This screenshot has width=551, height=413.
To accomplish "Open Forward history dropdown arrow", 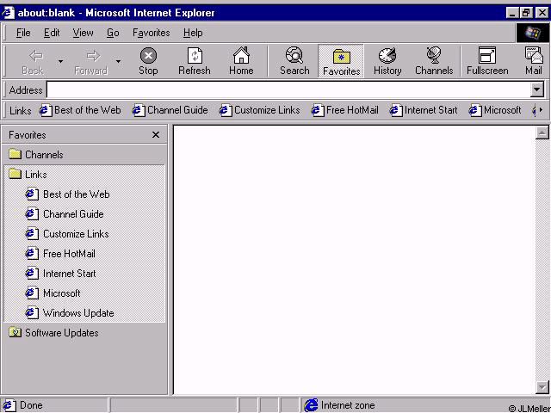I will 119,61.
